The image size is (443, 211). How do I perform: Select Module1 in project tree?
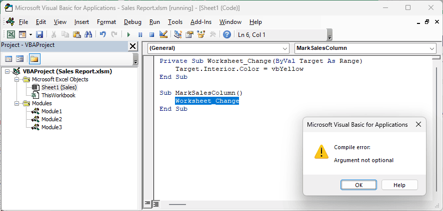point(51,111)
